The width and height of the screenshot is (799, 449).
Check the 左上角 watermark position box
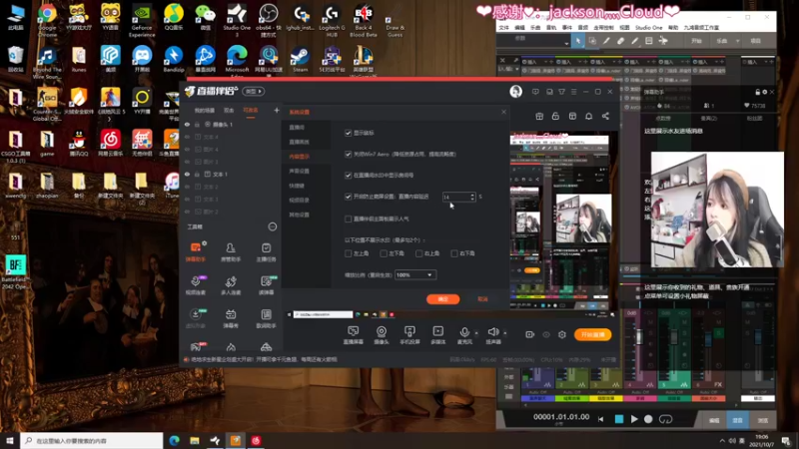(348, 253)
